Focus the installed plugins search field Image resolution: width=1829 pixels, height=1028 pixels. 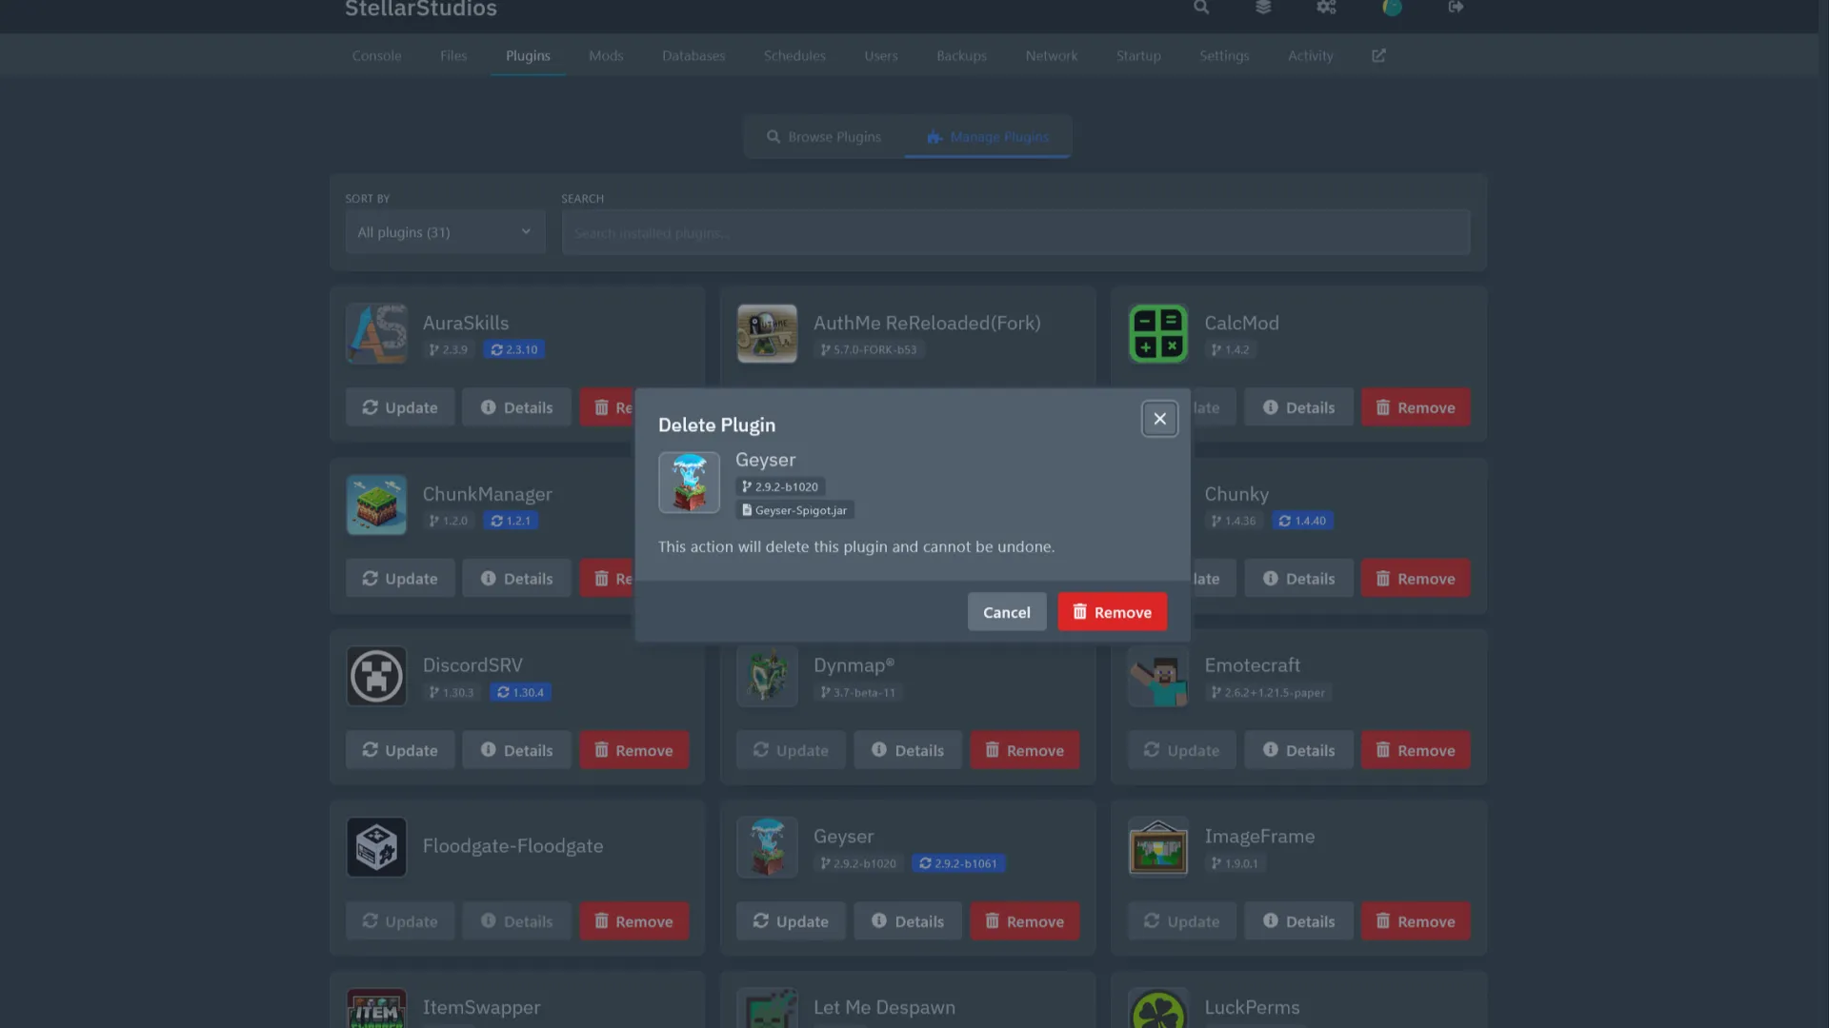click(1015, 233)
